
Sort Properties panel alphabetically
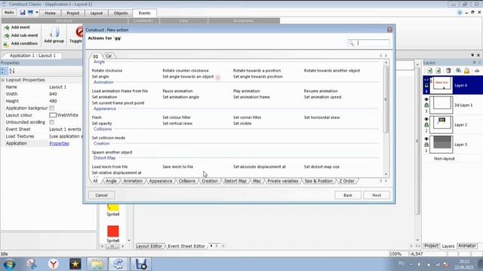pyautogui.click(x=12, y=71)
